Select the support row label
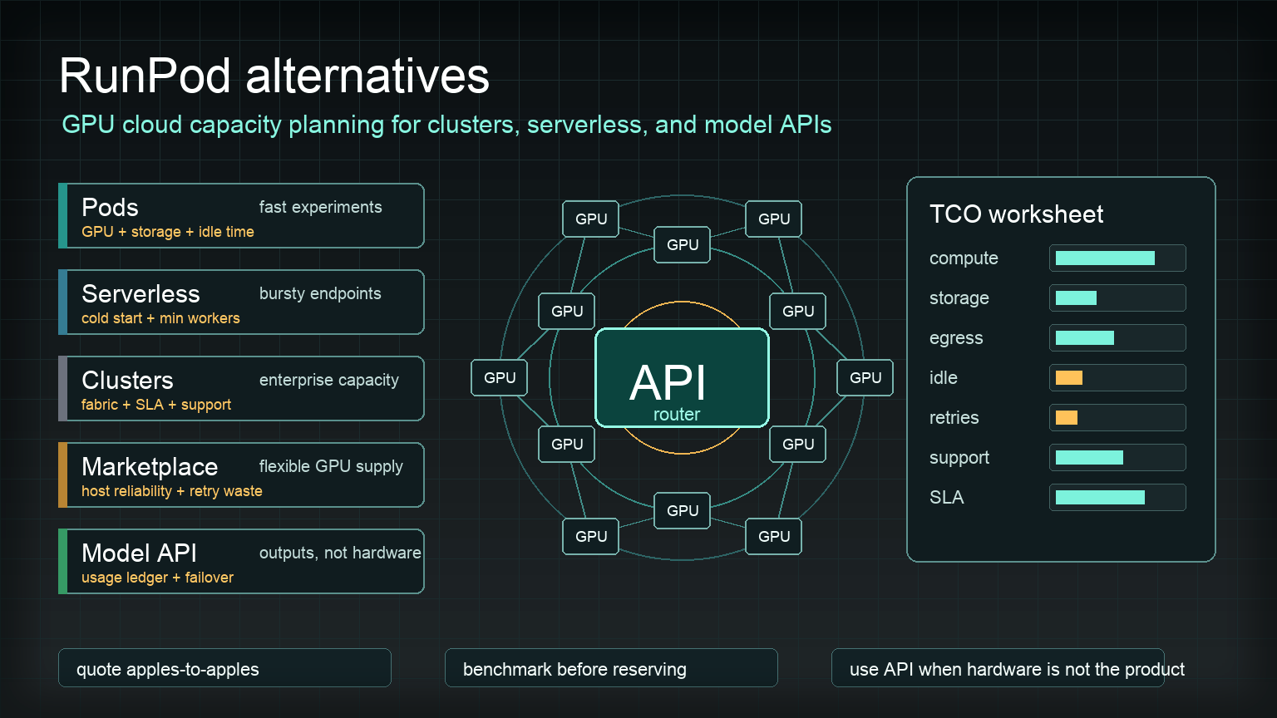Viewport: 1277px width, 718px height. click(959, 458)
